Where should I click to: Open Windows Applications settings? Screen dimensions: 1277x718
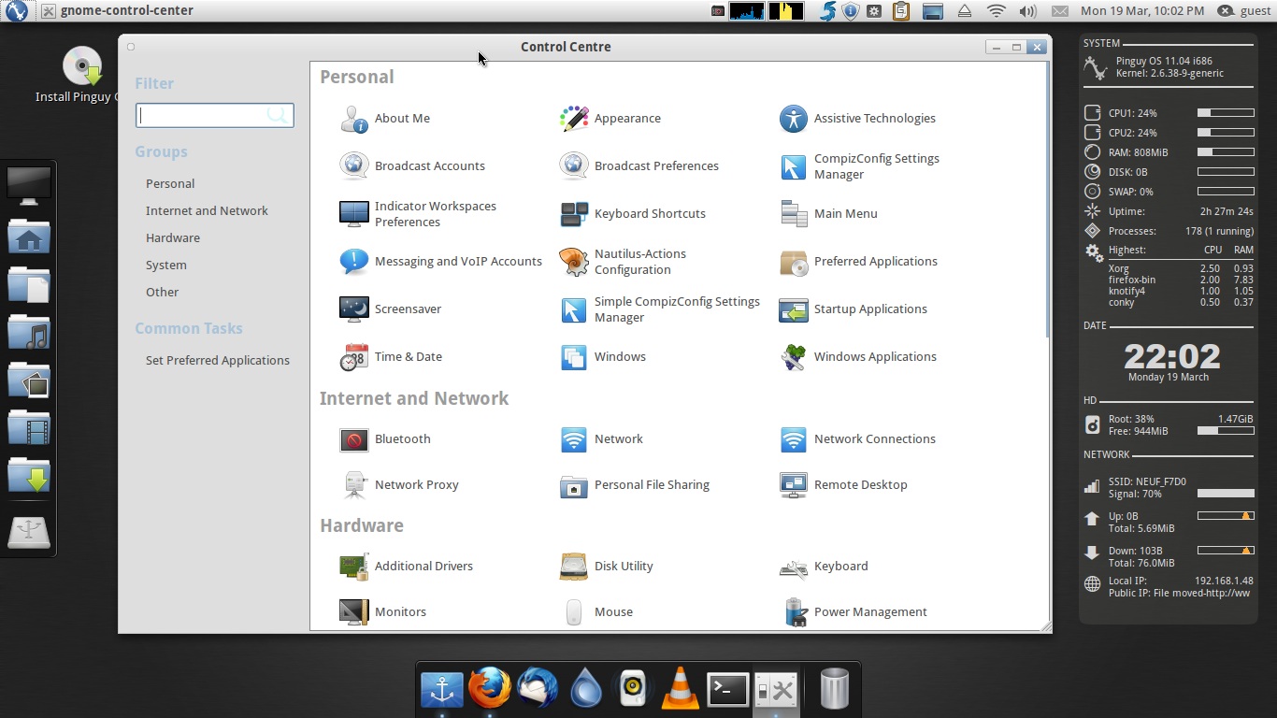coord(858,356)
